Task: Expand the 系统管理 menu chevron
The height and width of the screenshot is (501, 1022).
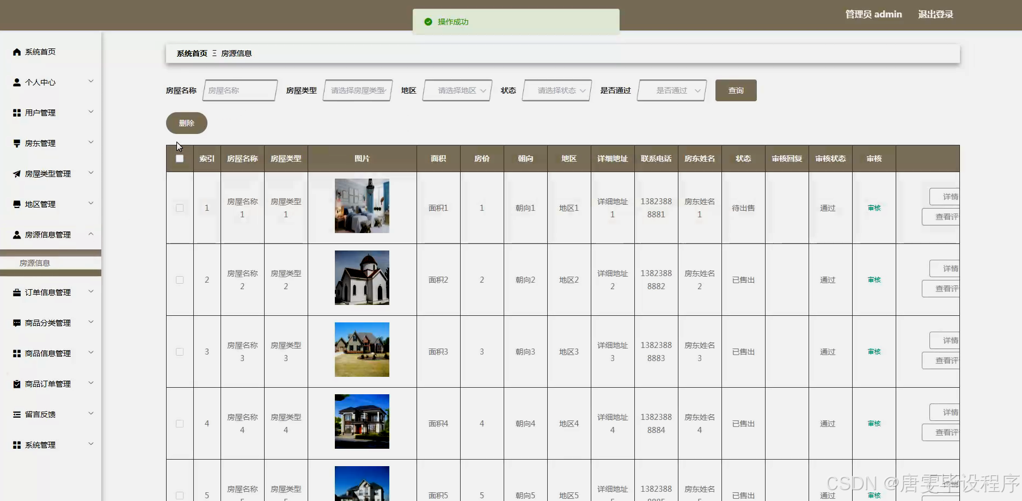Action: click(91, 444)
